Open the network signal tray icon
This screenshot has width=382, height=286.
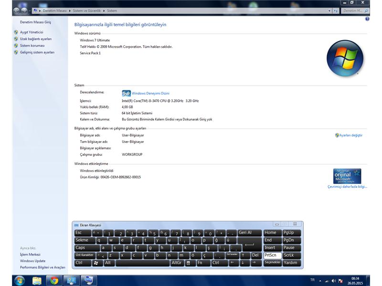pyautogui.click(x=327, y=281)
